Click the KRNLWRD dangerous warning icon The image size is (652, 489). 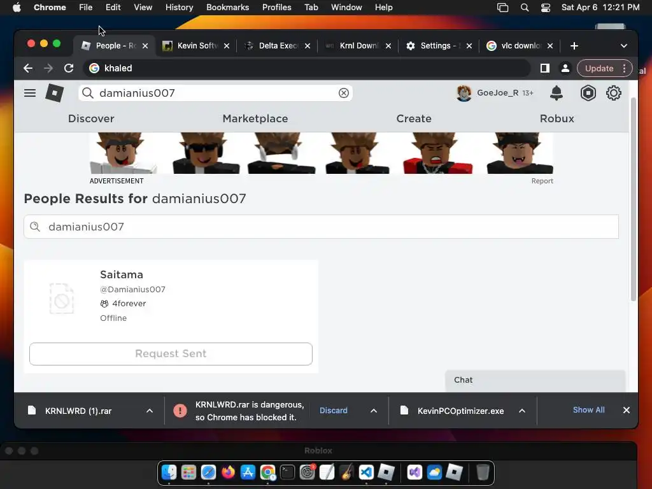pos(180,411)
